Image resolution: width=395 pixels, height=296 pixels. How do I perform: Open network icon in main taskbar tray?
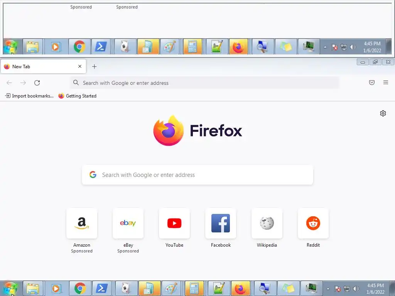point(347,289)
